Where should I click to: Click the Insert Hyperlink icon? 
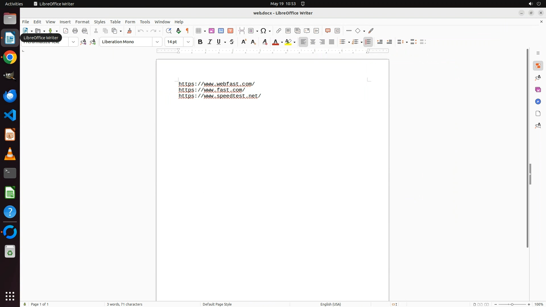[x=279, y=31]
